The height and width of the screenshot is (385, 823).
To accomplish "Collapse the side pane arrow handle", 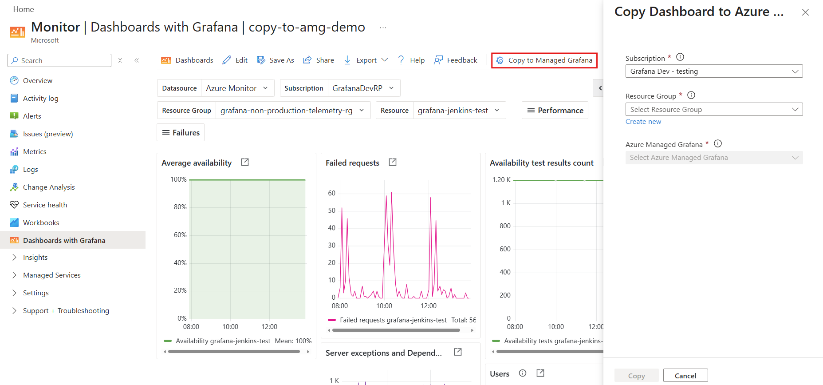I will [599, 88].
